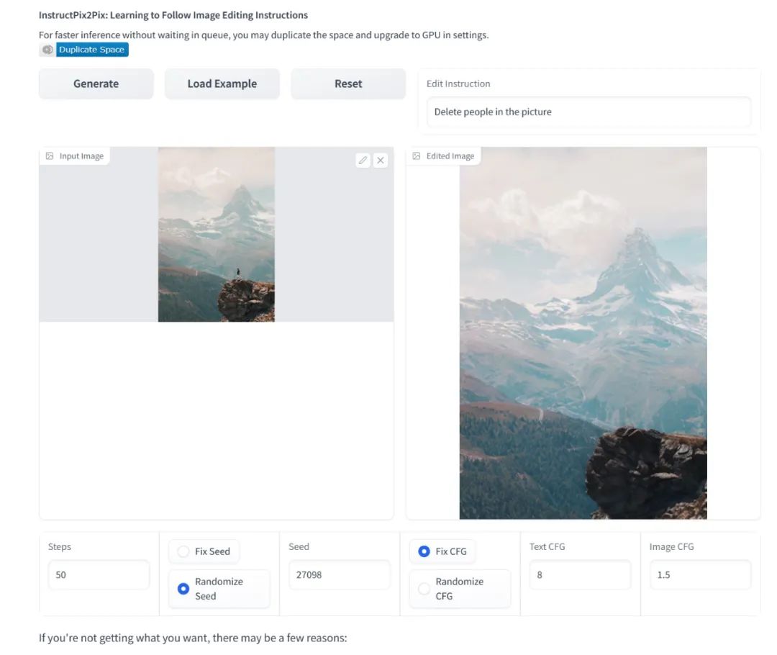
Task: Focus the Edit Instruction text field
Action: click(x=588, y=112)
